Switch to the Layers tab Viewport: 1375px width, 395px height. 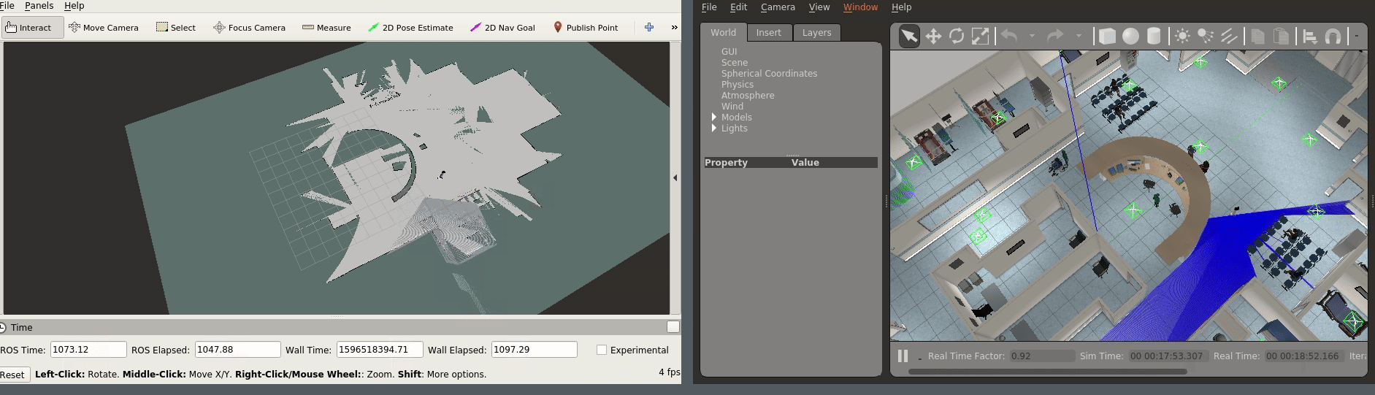click(x=816, y=33)
